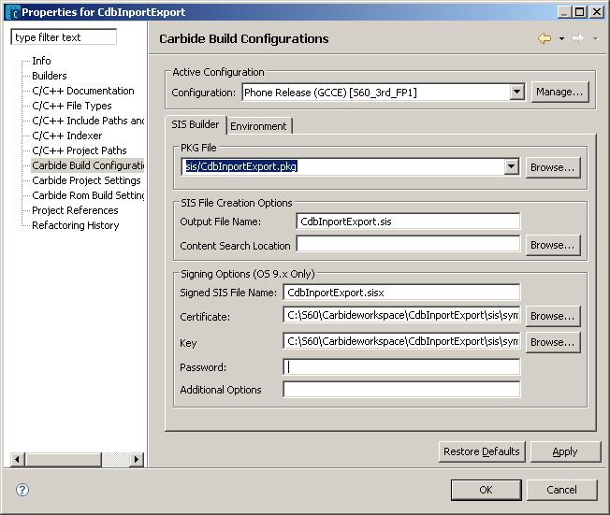Click the Output File Name field
The image size is (610, 515).
pyautogui.click(x=408, y=222)
